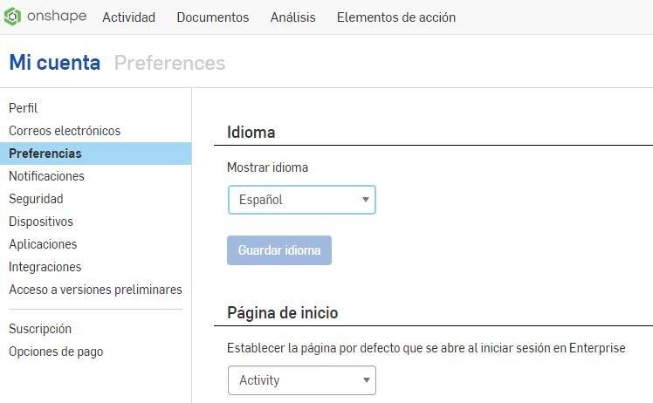Go to Acceso a versiones preliminares
This screenshot has width=653, height=403.
[x=95, y=290]
